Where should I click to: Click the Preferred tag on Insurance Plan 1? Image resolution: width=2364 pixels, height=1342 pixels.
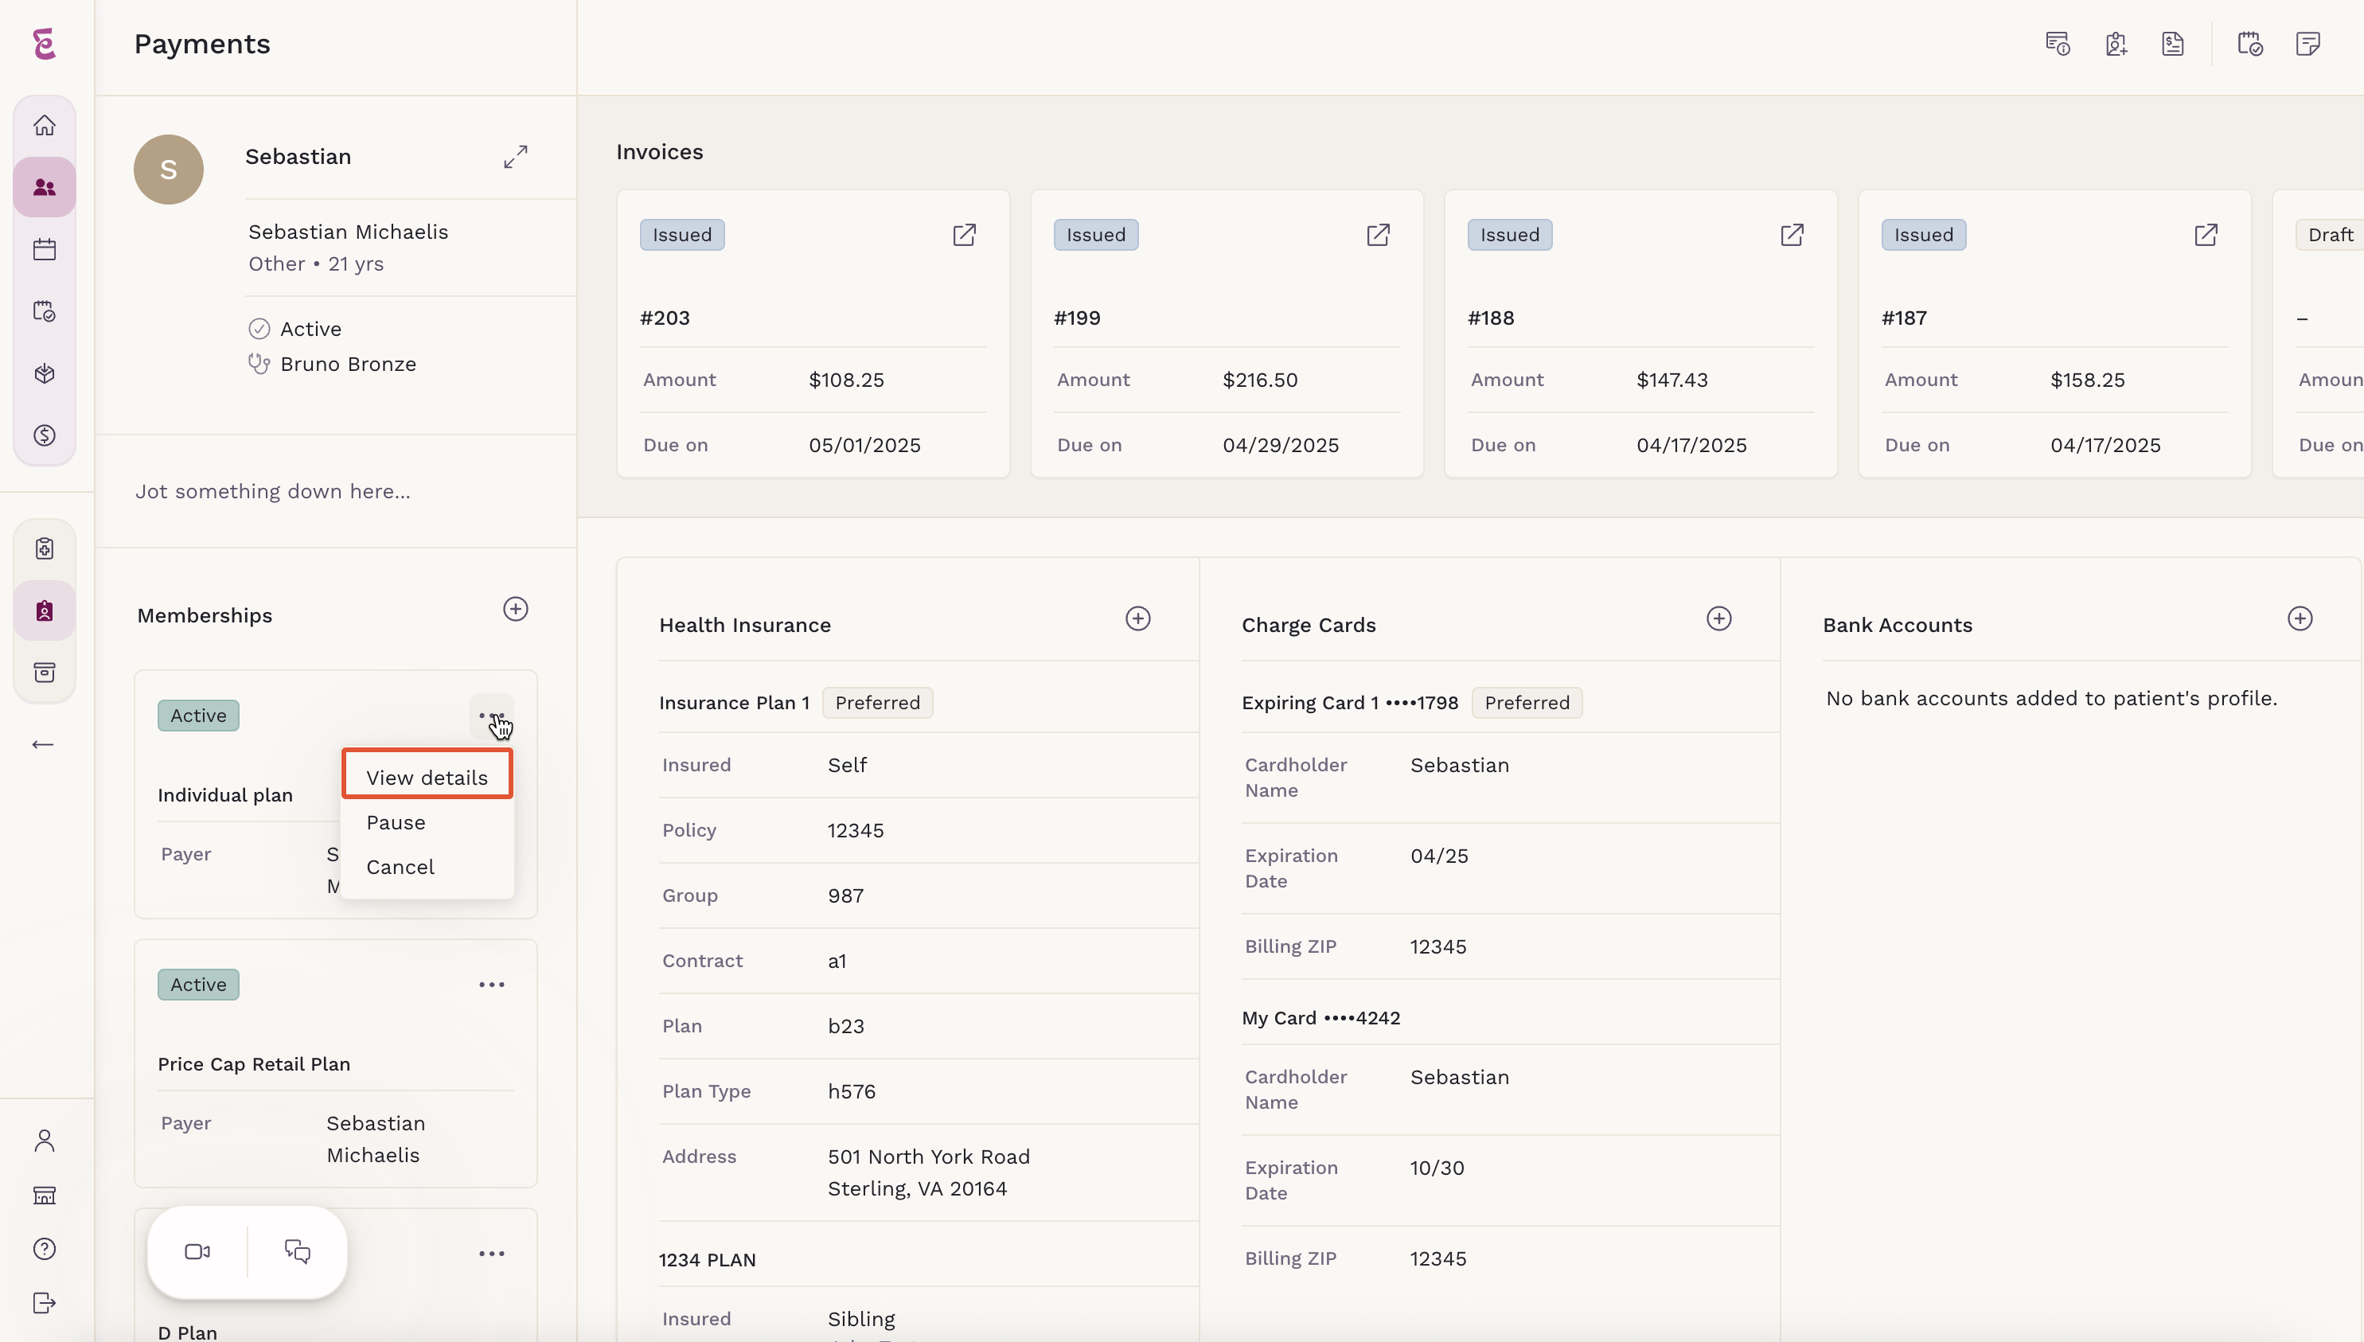pyautogui.click(x=877, y=702)
